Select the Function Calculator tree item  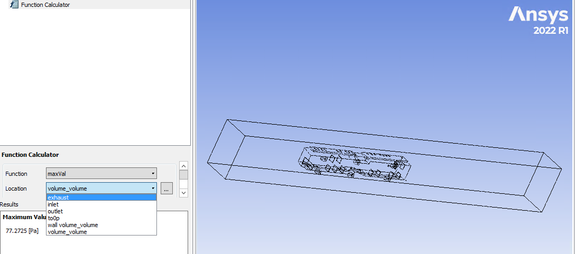pyautogui.click(x=45, y=5)
